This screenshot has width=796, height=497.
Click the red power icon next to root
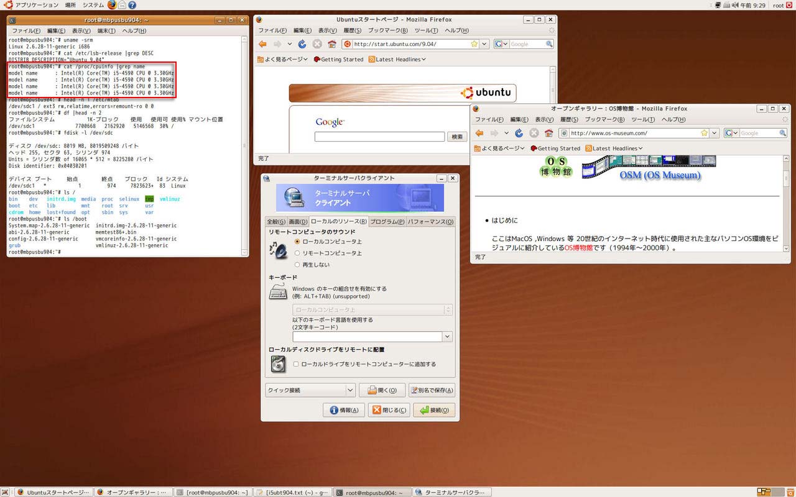[x=790, y=5]
